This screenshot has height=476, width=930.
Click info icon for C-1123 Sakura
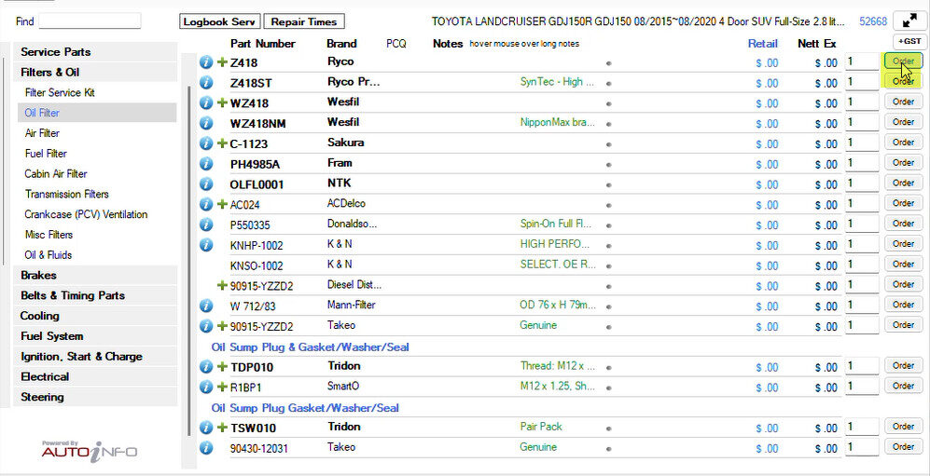[206, 143]
